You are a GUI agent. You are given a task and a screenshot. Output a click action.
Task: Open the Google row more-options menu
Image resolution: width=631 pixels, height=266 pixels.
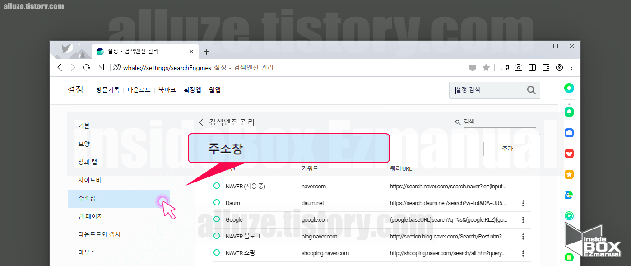click(523, 220)
